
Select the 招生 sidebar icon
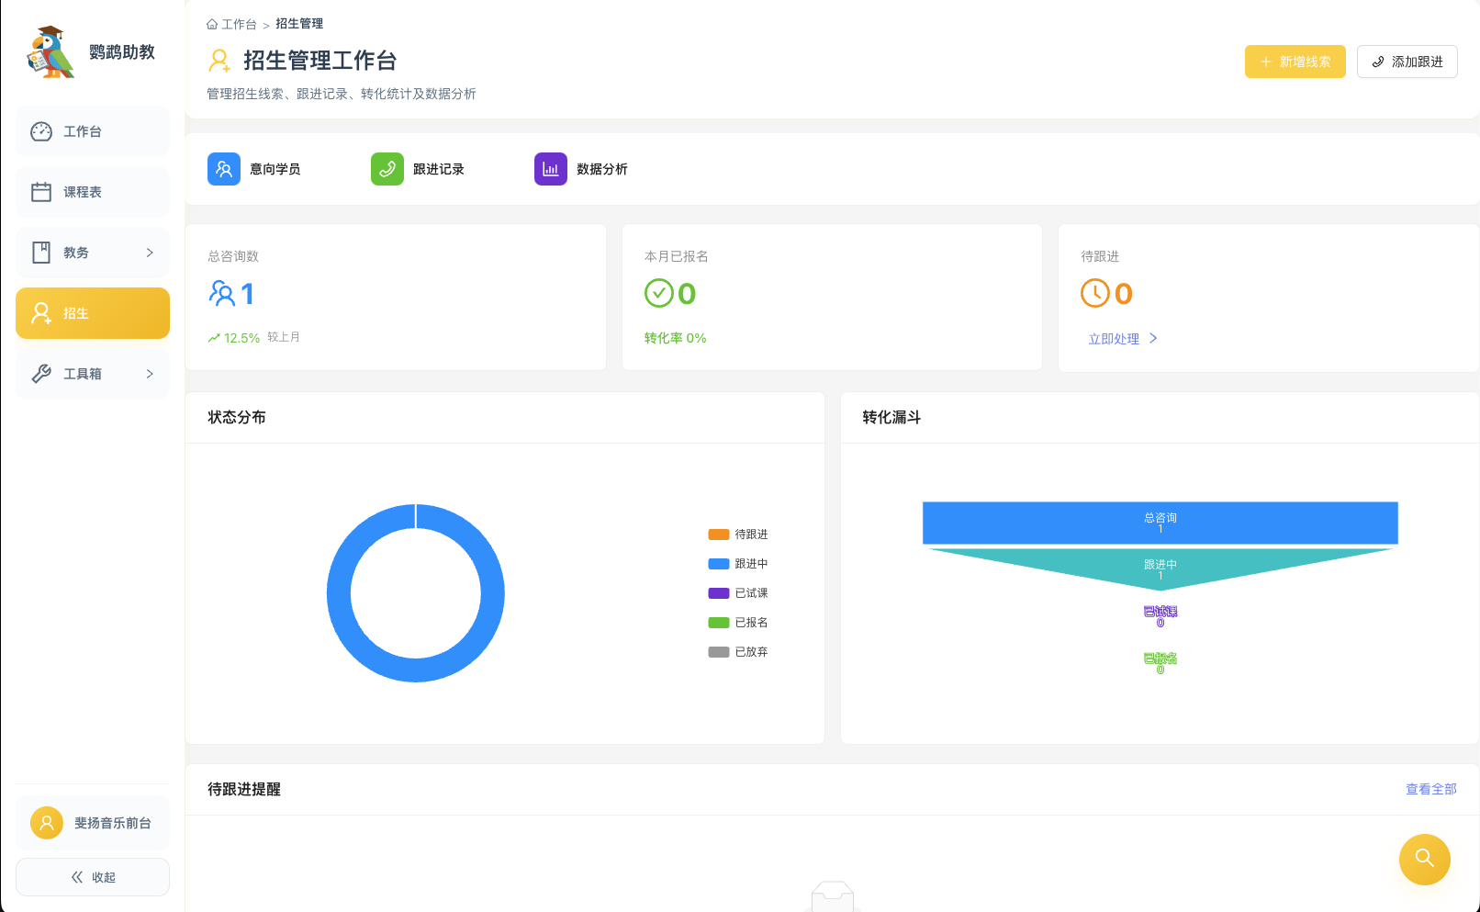click(40, 313)
